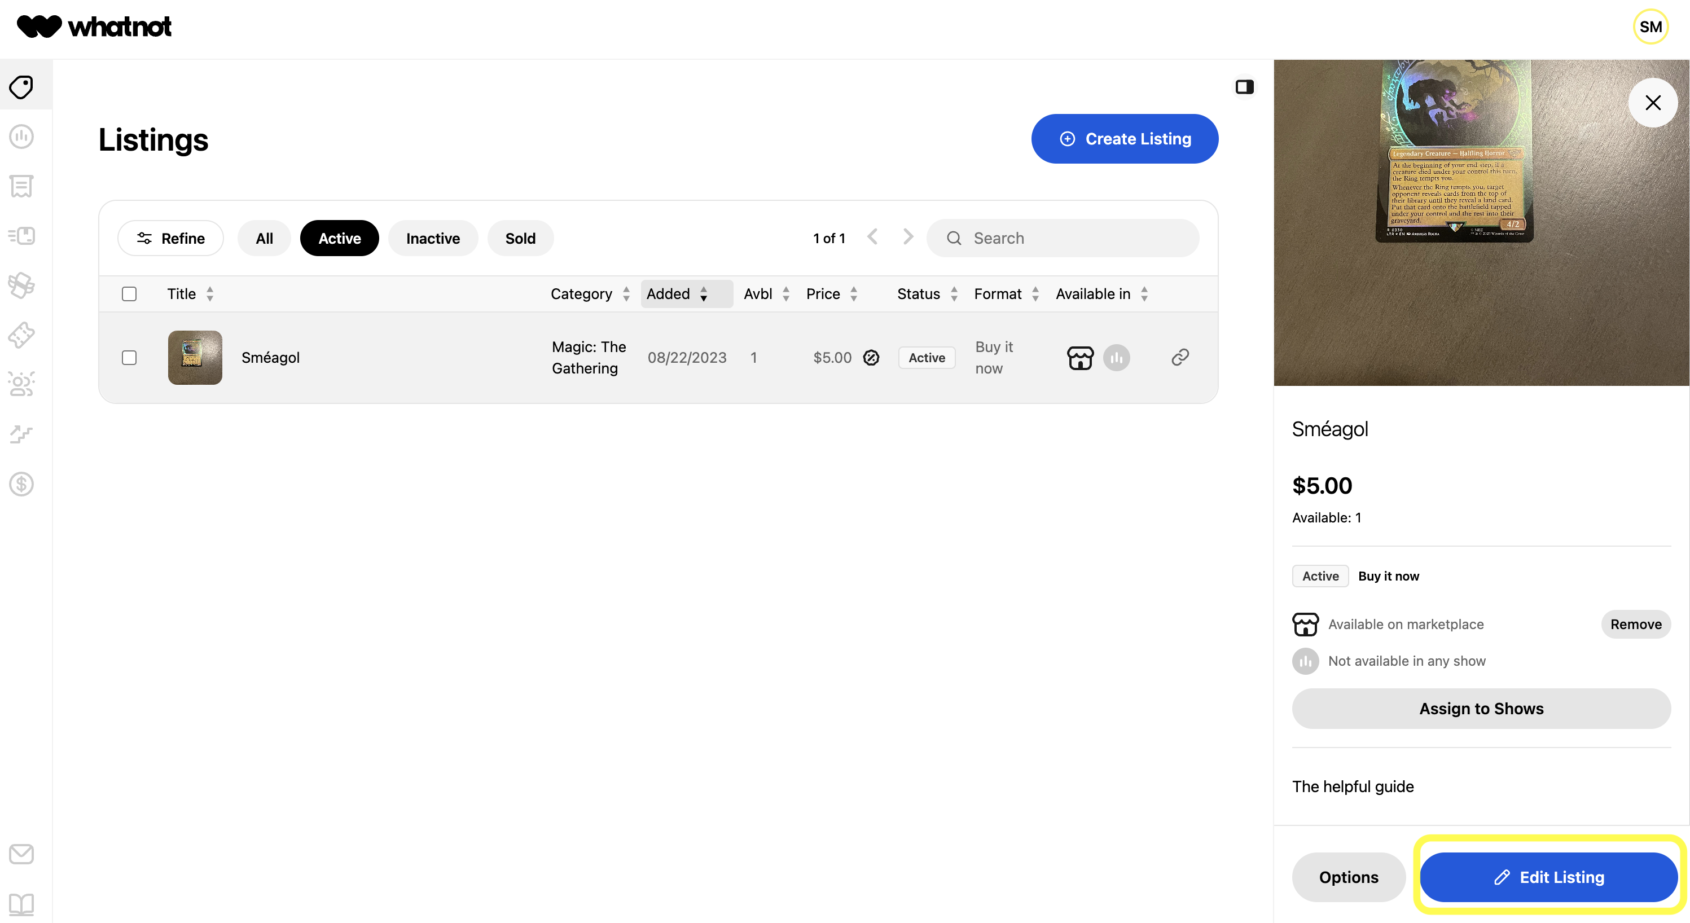Click the marketplace store icon in Sméagol row
The width and height of the screenshot is (1690, 923).
click(x=1080, y=358)
